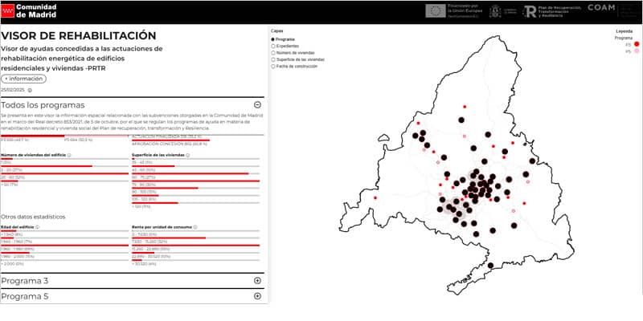
Task: Click the southernmost black point on map
Action: coord(490,266)
